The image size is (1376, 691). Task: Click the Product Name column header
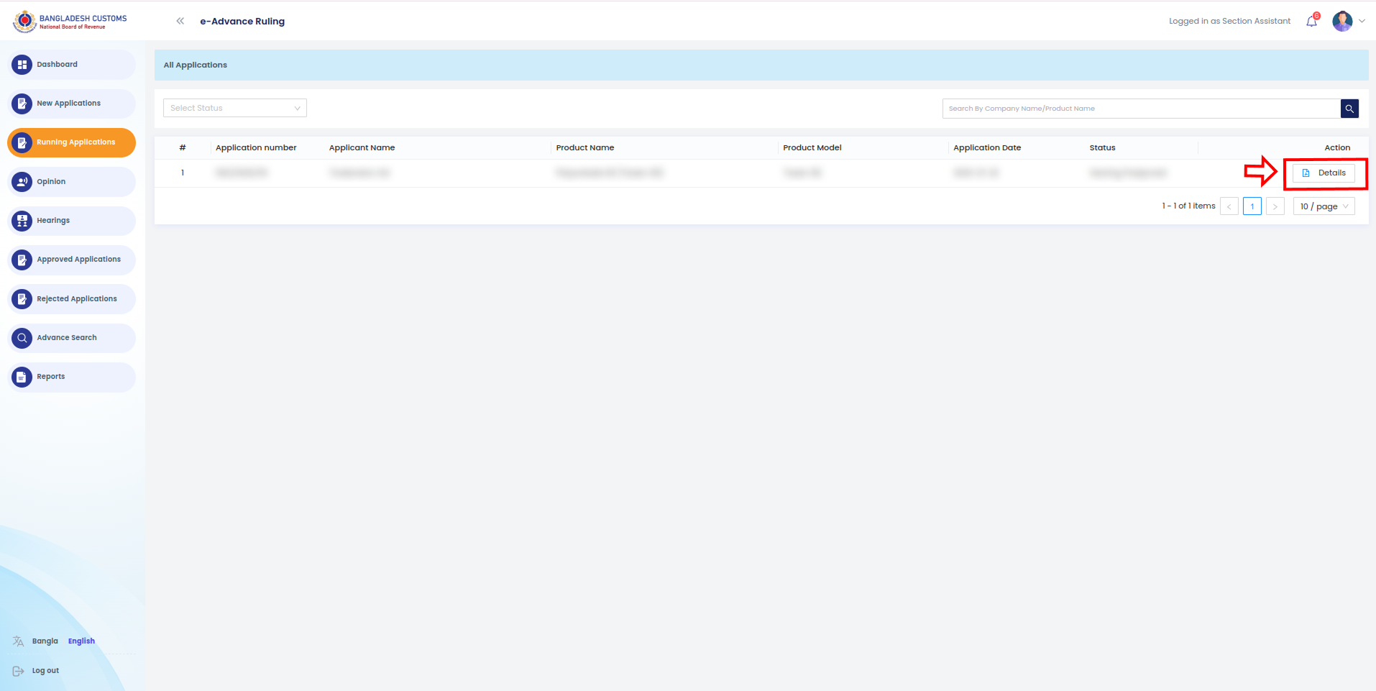(x=585, y=148)
